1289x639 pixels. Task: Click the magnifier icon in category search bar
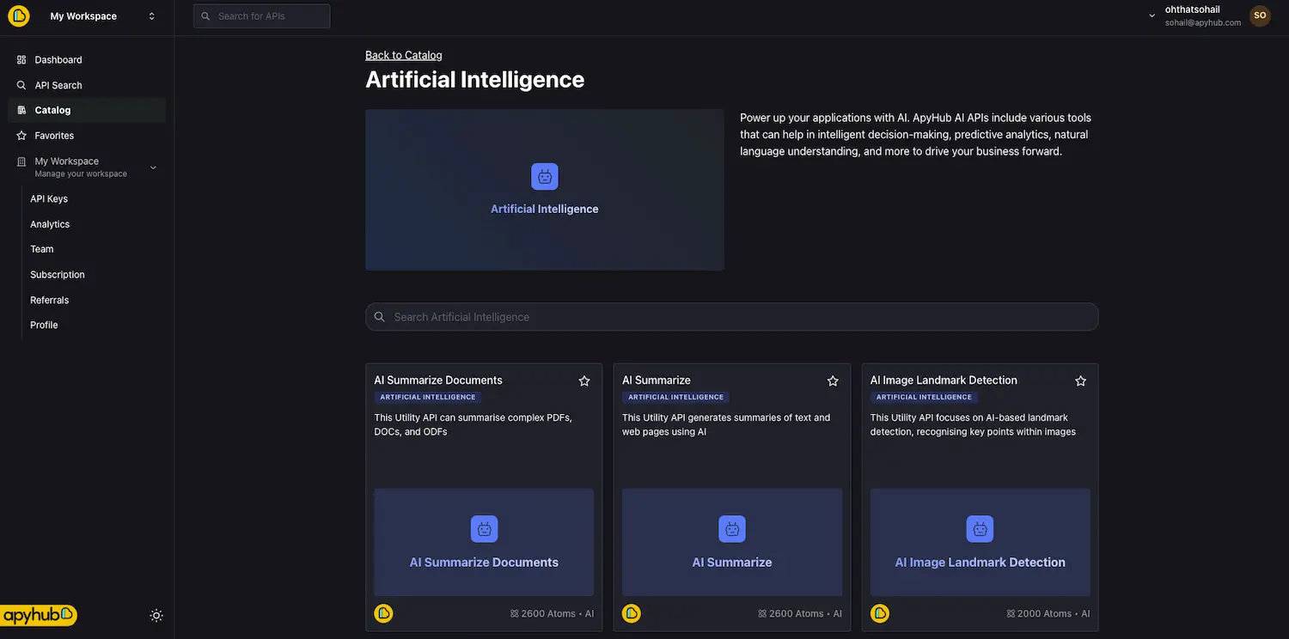[380, 317]
